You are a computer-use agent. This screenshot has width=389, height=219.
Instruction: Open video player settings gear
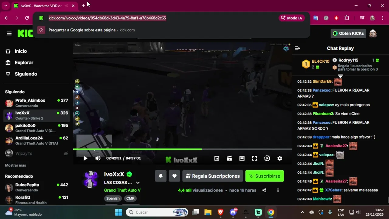coord(280,158)
